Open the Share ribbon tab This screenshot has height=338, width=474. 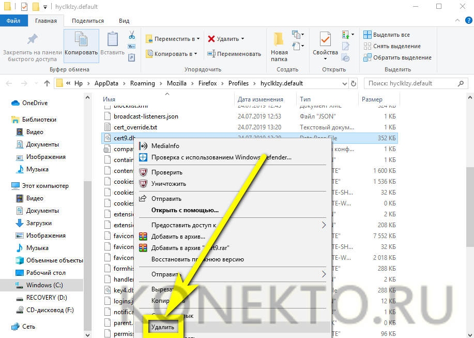tap(88, 21)
